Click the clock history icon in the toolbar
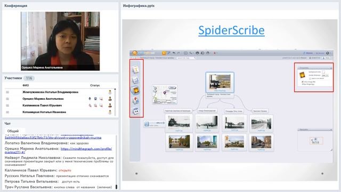The width and height of the screenshot is (341, 192). (x=202, y=53)
